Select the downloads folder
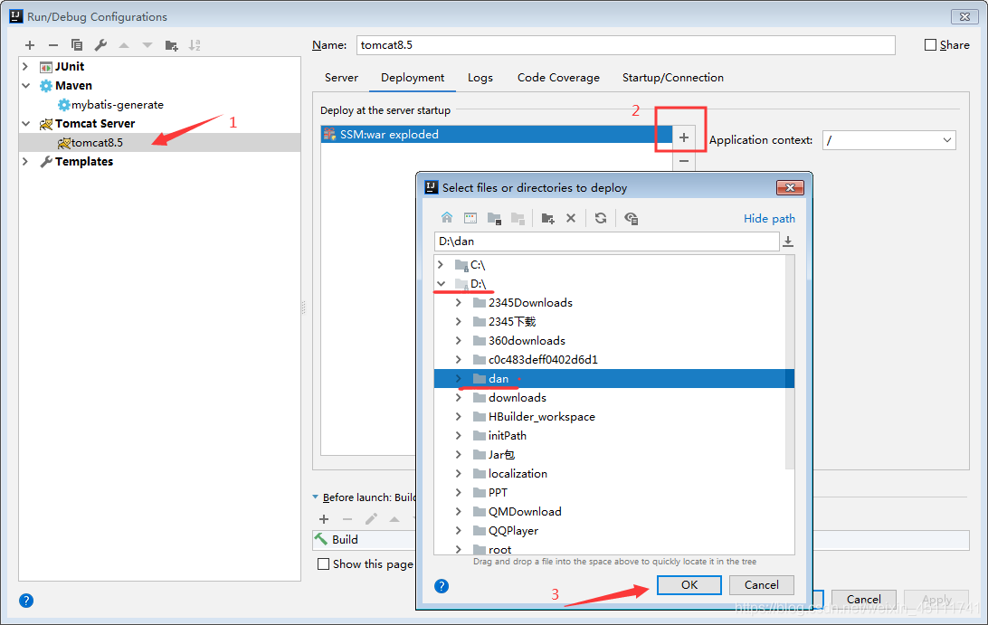This screenshot has height=625, width=988. click(x=517, y=398)
